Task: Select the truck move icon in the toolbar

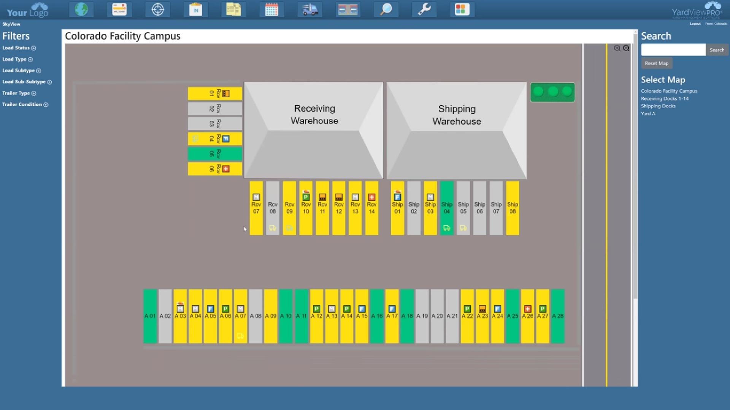Action: (310, 9)
